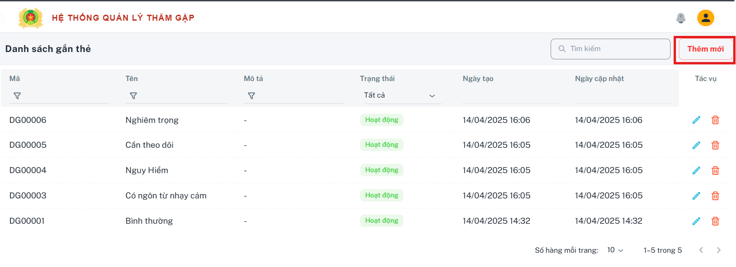The height and width of the screenshot is (267, 736).
Task: Change rows per page dropdown
Action: pos(615,250)
